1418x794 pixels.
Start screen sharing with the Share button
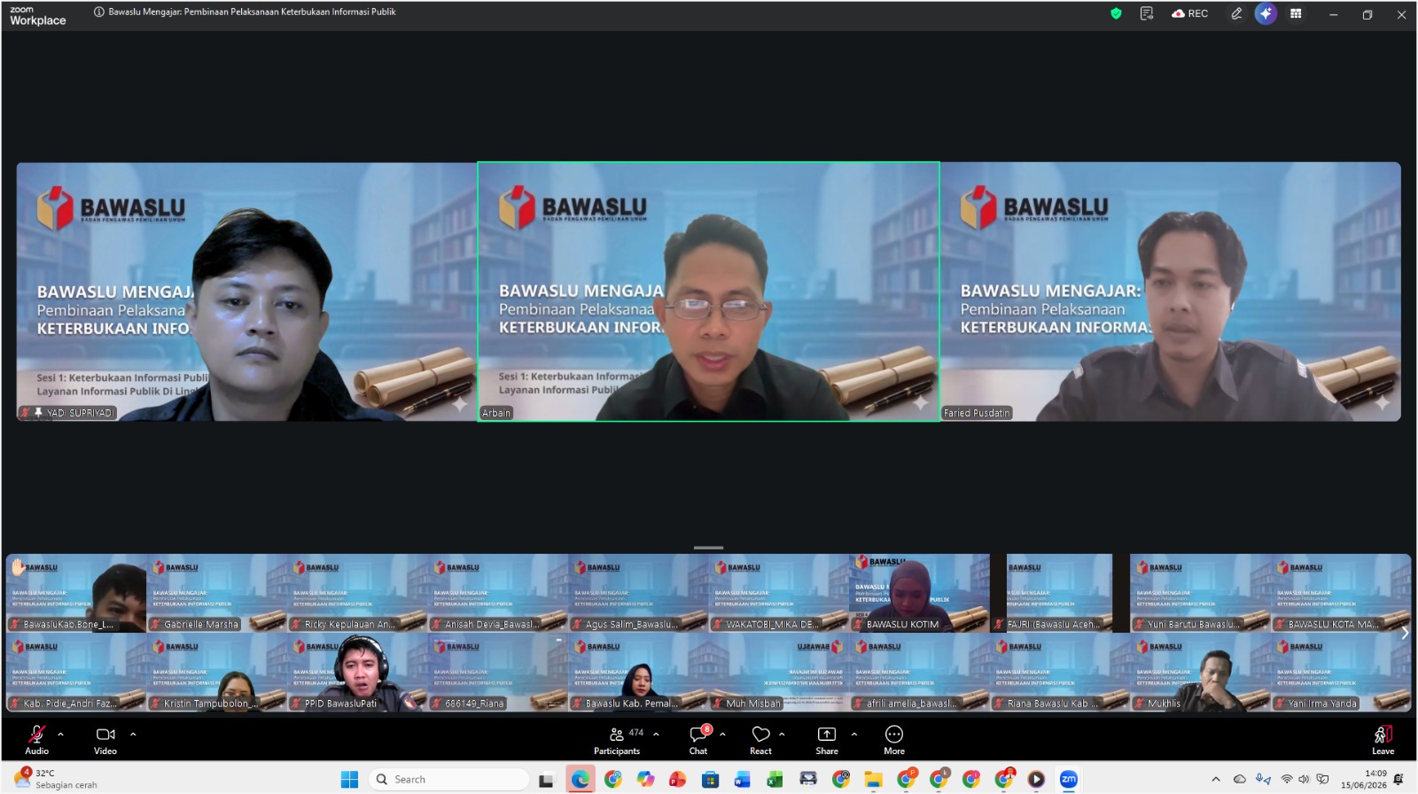click(x=827, y=740)
